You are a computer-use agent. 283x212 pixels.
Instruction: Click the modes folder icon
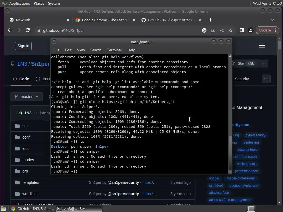(17, 160)
